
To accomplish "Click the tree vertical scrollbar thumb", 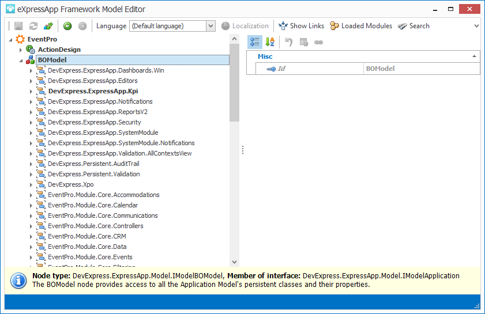I will click(234, 82).
